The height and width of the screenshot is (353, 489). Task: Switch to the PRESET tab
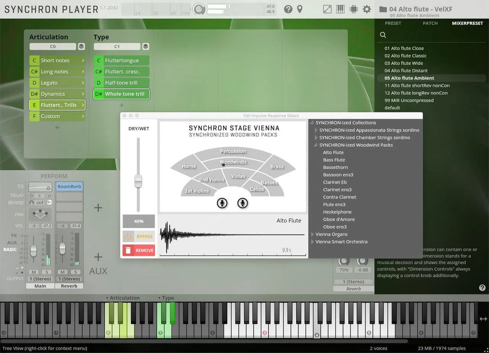tap(393, 23)
